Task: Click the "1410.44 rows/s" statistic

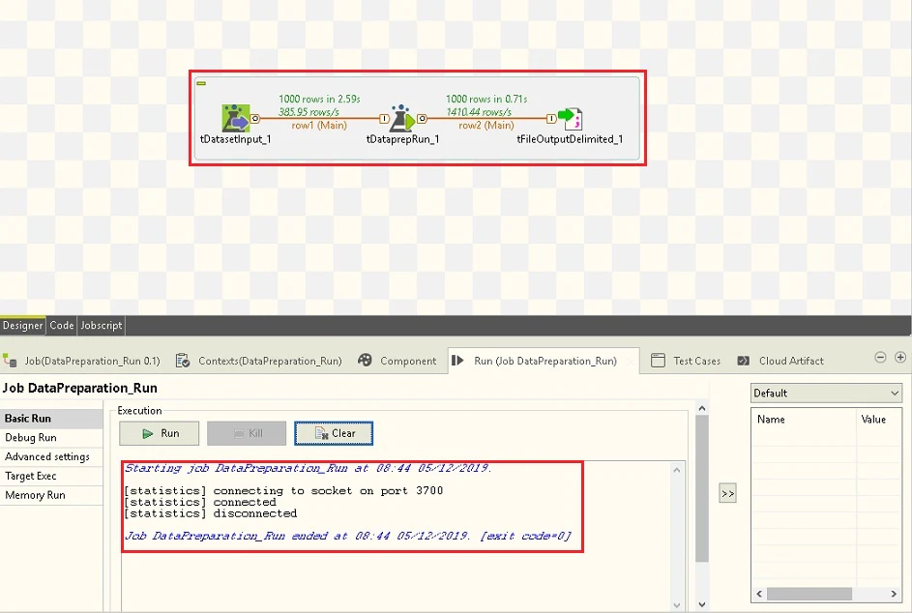Action: click(x=479, y=111)
